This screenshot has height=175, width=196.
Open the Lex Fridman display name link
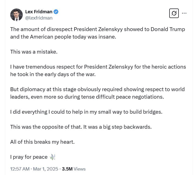(x=39, y=12)
